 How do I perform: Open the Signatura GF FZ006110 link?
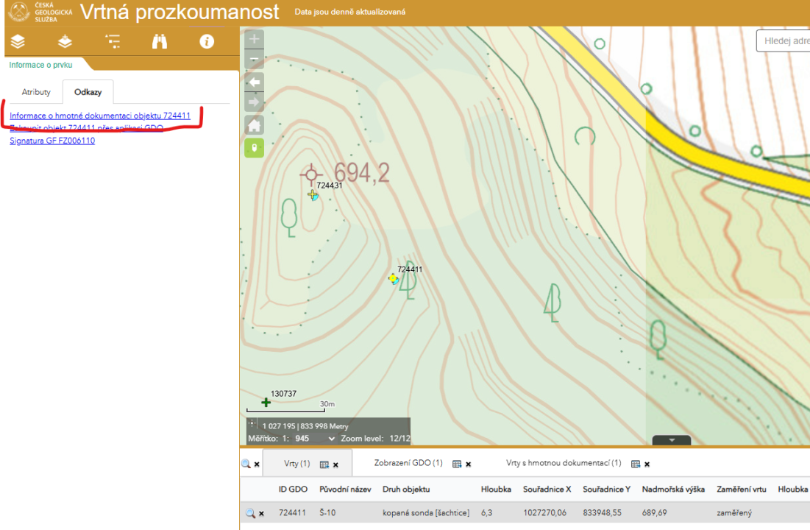coord(52,141)
